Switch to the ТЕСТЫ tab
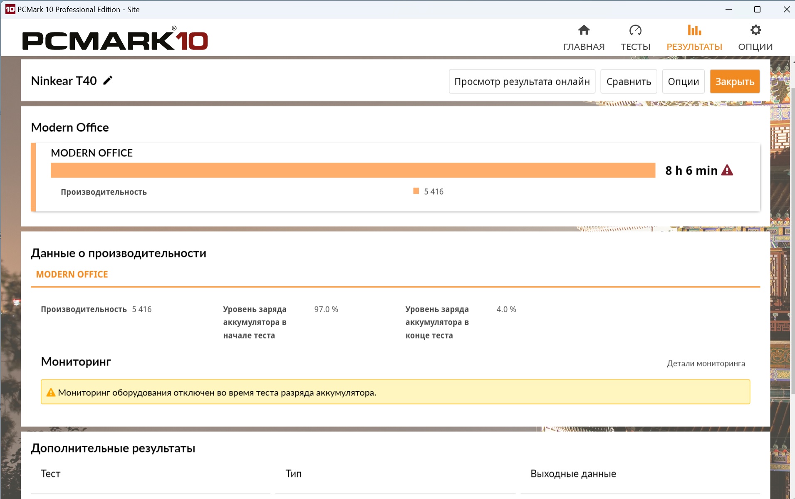Viewport: 795px width, 499px height. 635,37
